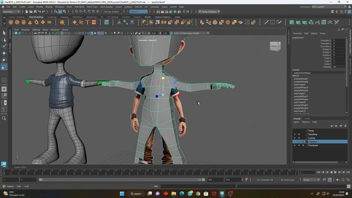Toggle loop playback icon near fps field
This screenshot has height=198, width=352.
click(324, 180)
